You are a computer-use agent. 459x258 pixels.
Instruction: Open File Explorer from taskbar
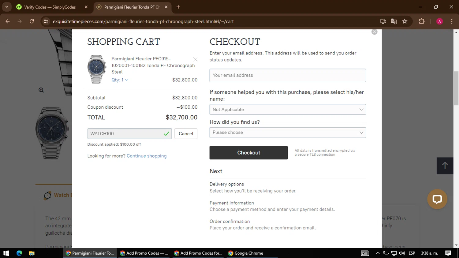[x=32, y=253]
